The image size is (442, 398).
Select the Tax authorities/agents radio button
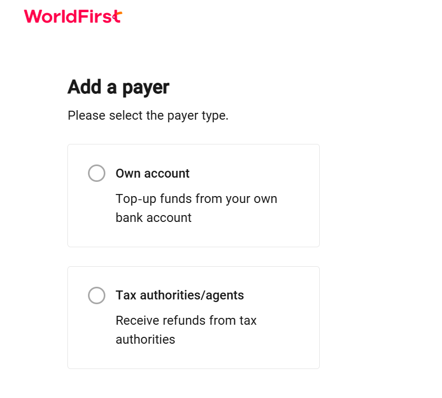[97, 295]
